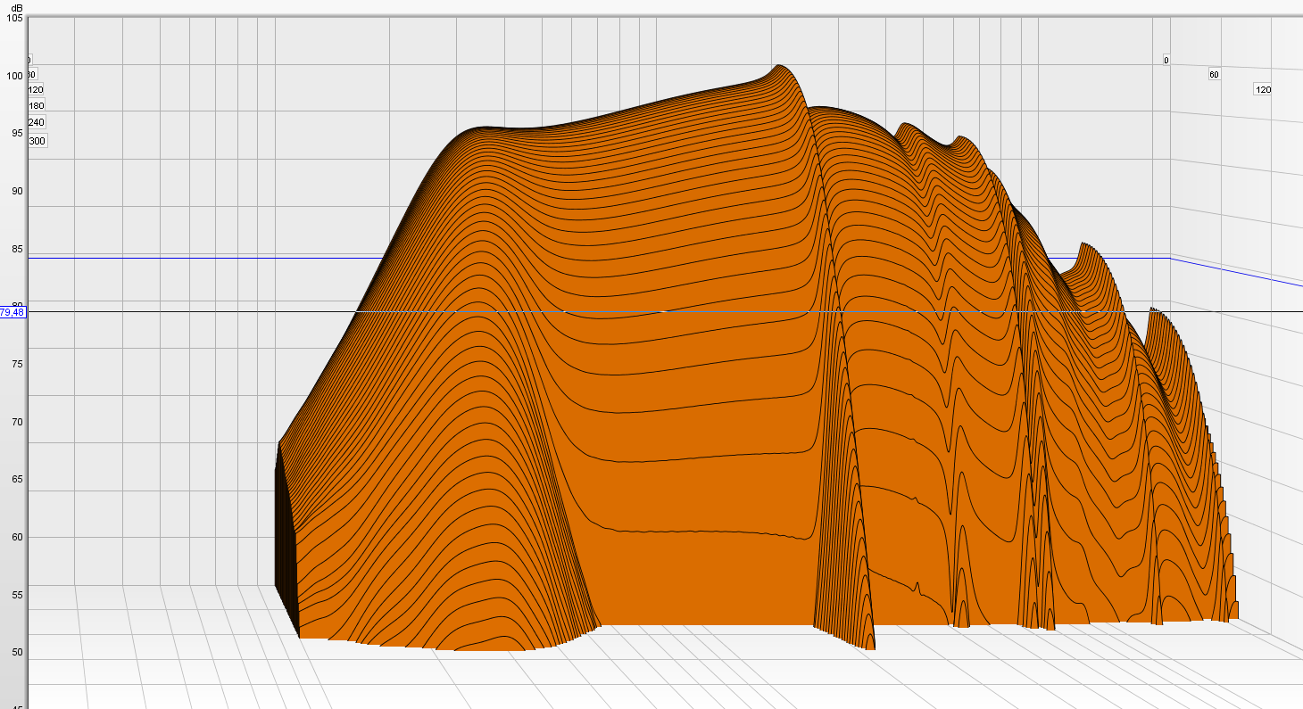Image resolution: width=1303 pixels, height=709 pixels.
Task: Click the 70 dB axis value
Action: tap(16, 422)
